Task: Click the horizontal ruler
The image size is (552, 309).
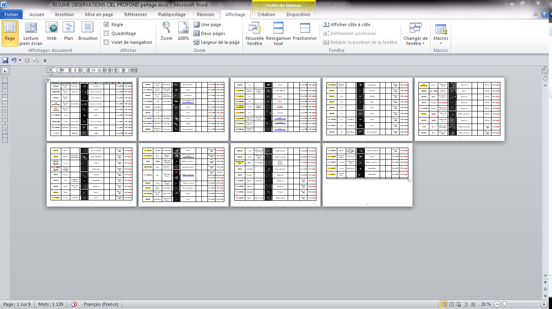Action: point(92,70)
